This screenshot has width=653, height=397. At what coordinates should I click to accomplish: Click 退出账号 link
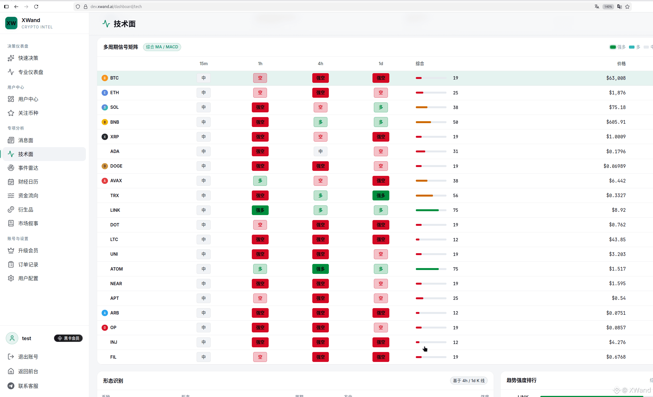[x=28, y=357]
